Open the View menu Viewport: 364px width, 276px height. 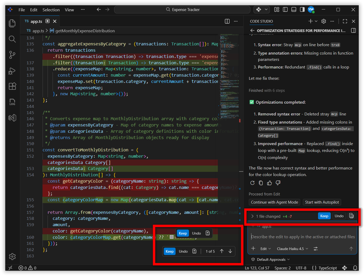point(69,10)
